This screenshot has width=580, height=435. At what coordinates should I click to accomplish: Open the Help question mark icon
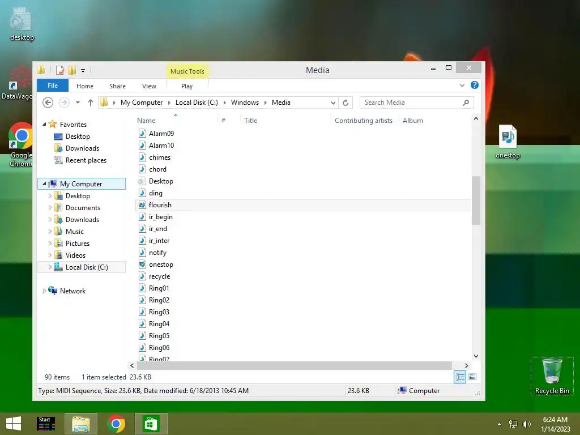coord(475,85)
